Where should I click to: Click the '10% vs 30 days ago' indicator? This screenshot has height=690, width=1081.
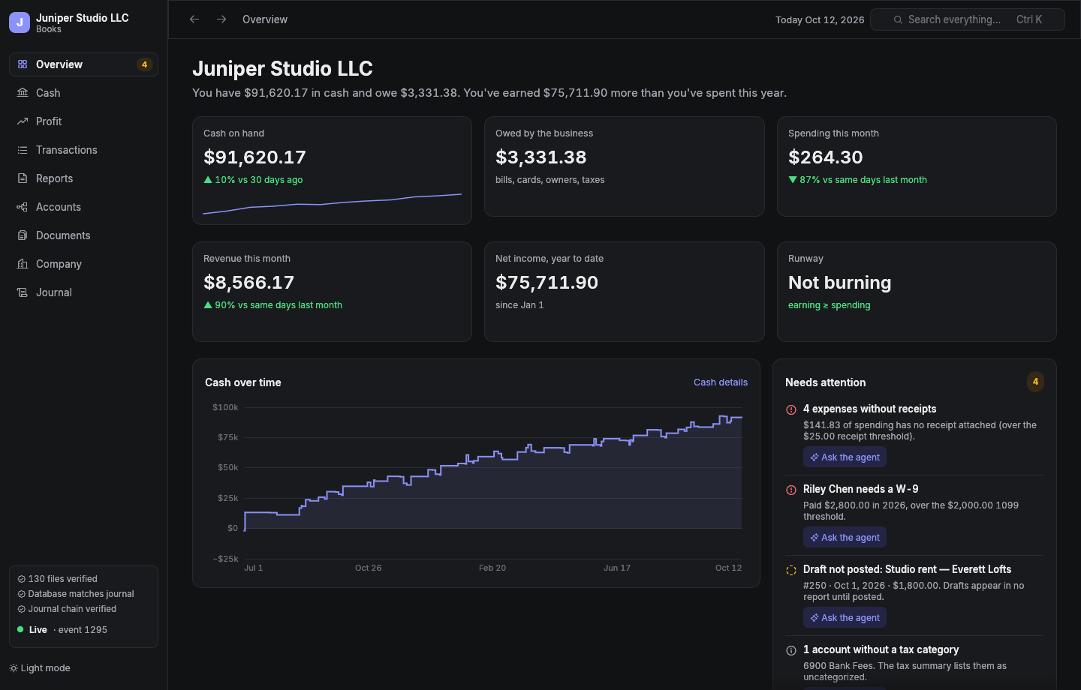(253, 180)
